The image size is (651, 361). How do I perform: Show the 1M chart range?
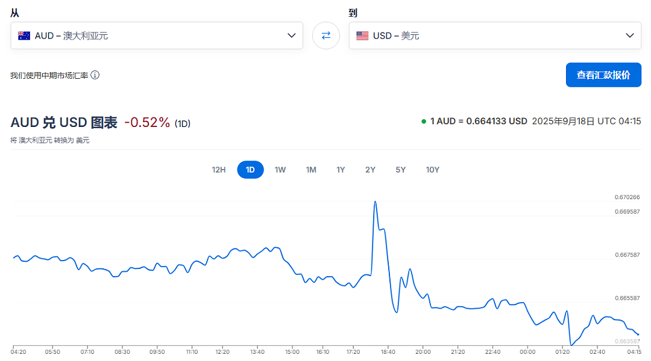311,170
